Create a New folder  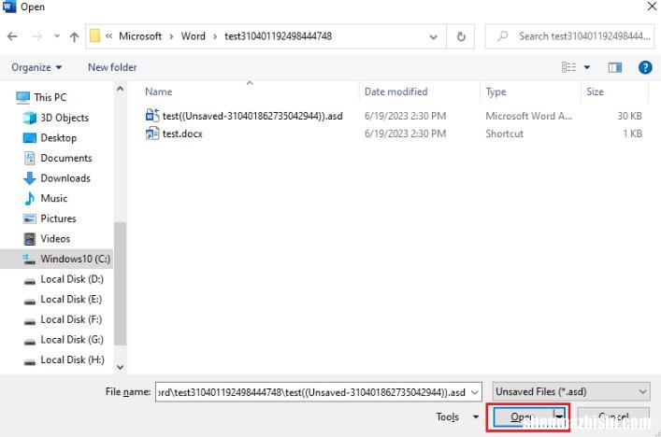(x=112, y=67)
